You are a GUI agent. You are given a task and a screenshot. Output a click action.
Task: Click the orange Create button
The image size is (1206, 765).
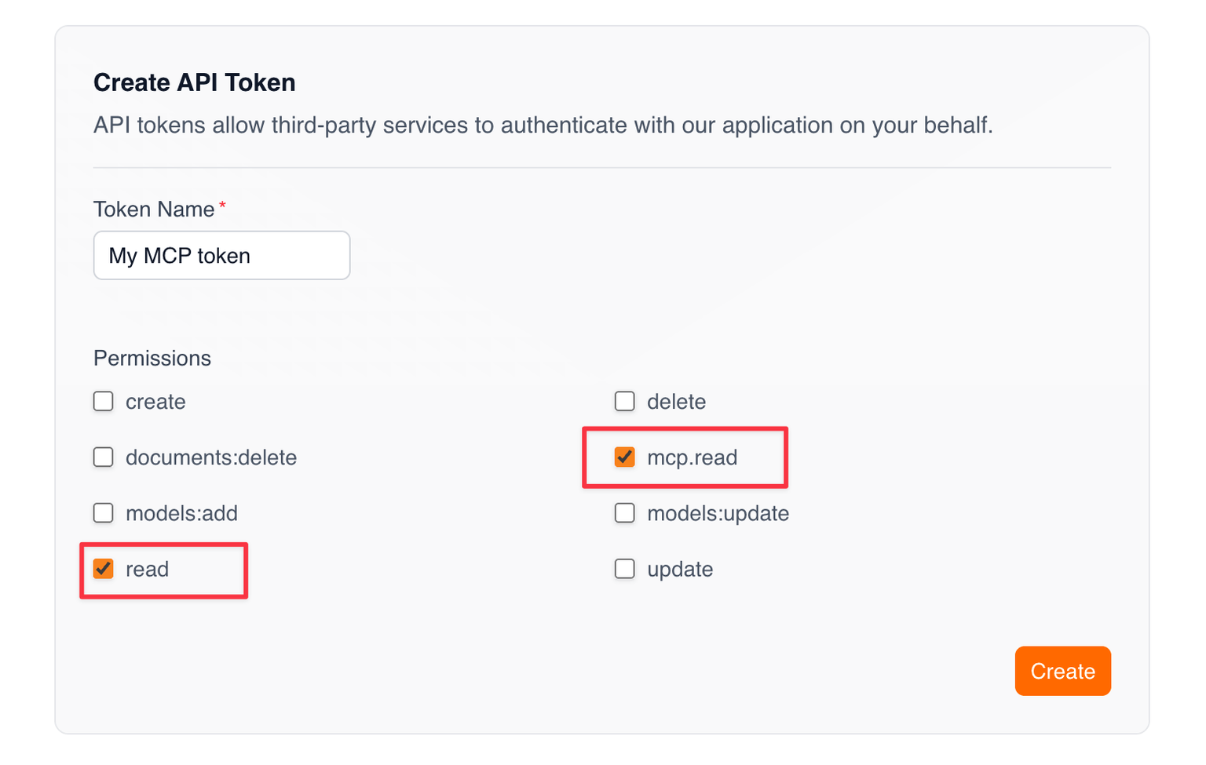pyautogui.click(x=1062, y=671)
